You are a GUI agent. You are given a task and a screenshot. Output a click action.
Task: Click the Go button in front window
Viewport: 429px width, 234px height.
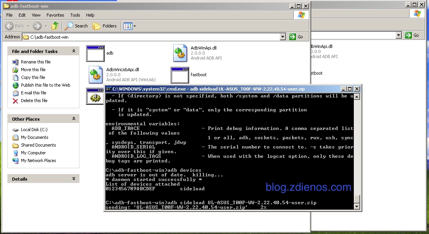click(296, 37)
